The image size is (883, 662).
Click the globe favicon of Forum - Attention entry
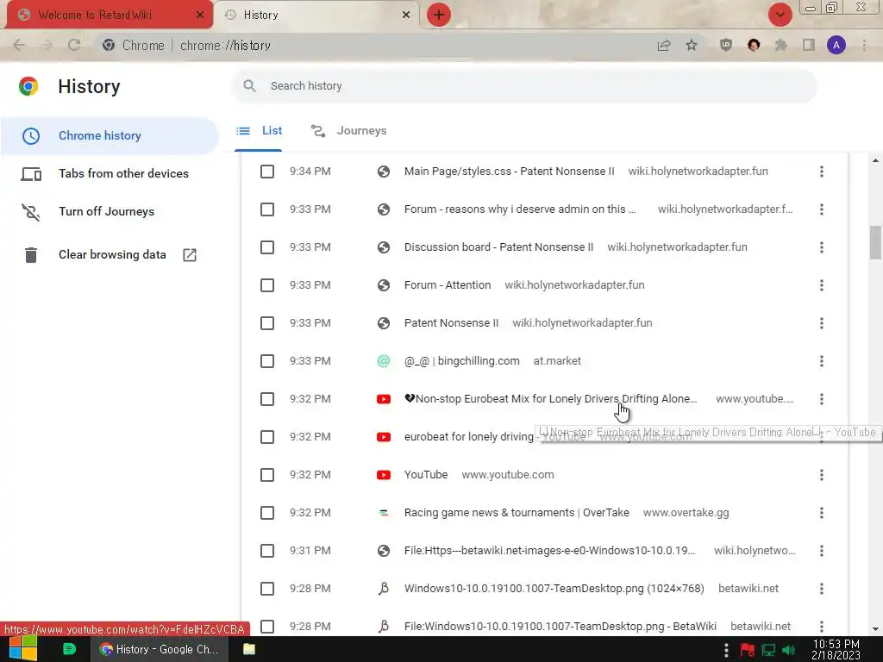(x=384, y=285)
